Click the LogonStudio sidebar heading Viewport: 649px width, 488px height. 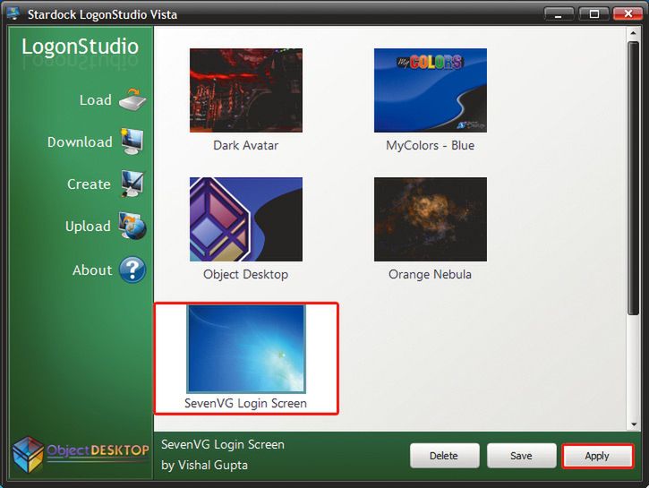click(80, 47)
